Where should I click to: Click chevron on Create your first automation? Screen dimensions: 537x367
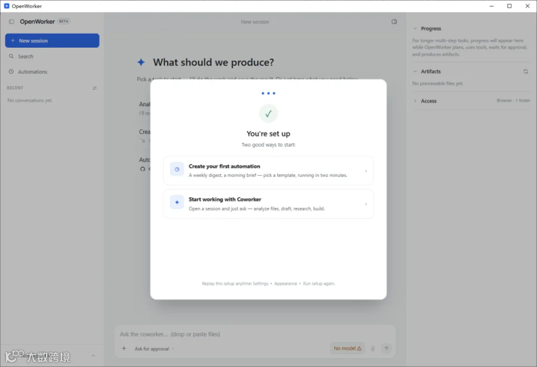pos(366,171)
